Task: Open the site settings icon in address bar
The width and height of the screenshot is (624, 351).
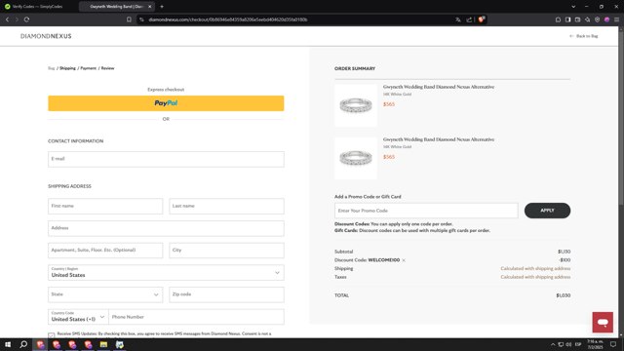Action: coord(141,19)
